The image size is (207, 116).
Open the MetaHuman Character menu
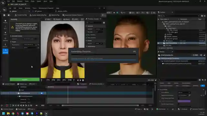pos(46,8)
